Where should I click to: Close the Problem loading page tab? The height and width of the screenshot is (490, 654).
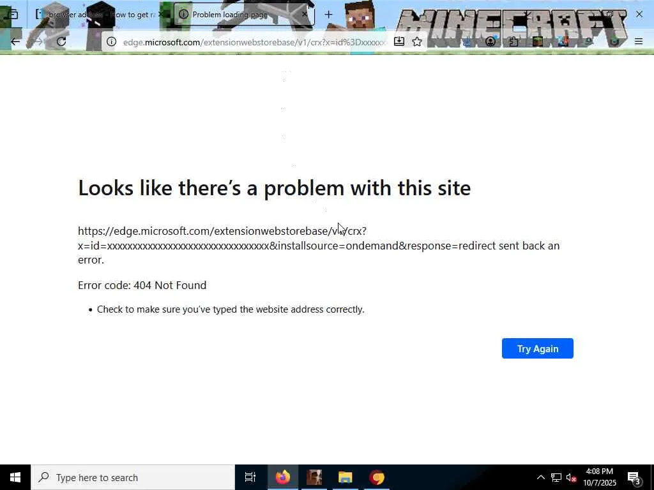(305, 14)
